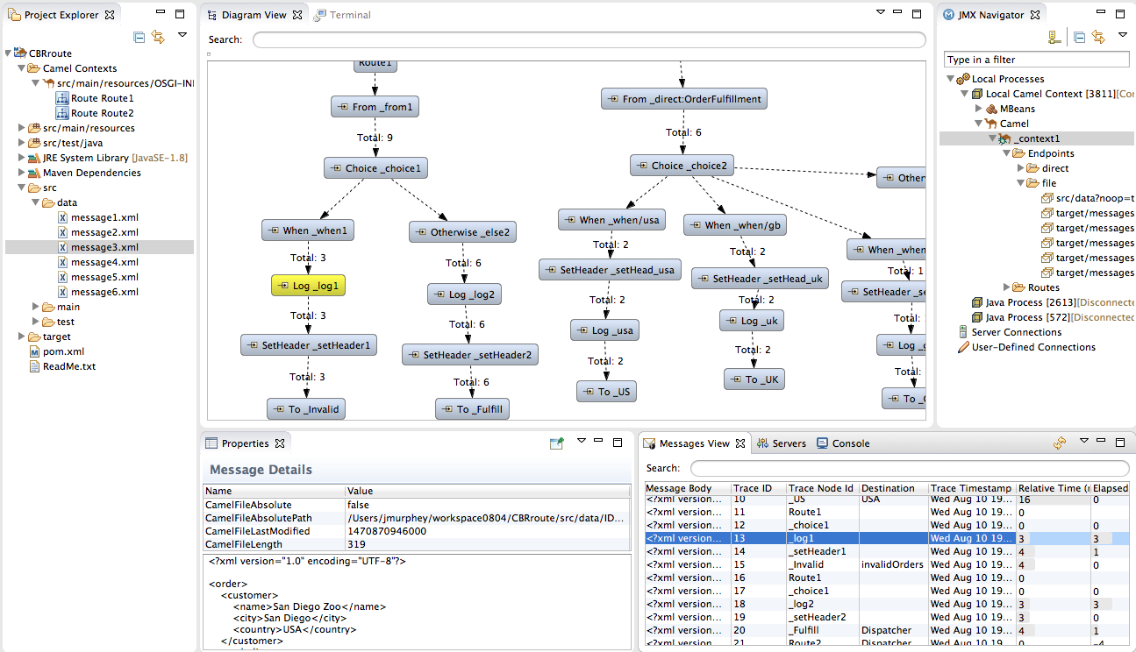The height and width of the screenshot is (652, 1136).
Task: Click the Otherwise _else2 diagram node
Action: pos(462,232)
